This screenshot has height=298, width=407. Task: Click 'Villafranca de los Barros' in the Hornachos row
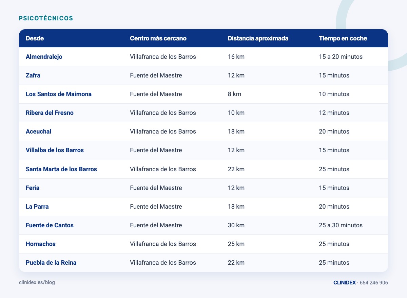click(163, 244)
